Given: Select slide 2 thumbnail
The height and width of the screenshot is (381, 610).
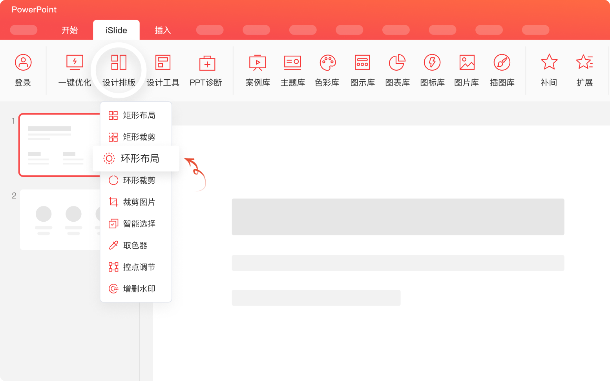Looking at the screenshot, I should [x=60, y=220].
